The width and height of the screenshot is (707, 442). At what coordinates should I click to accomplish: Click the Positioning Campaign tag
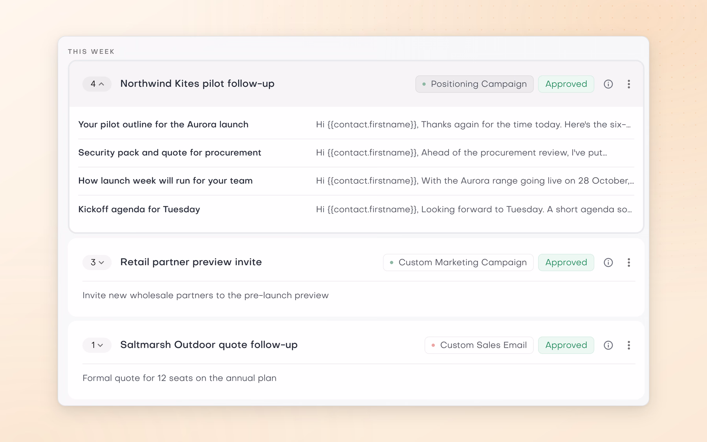(474, 84)
